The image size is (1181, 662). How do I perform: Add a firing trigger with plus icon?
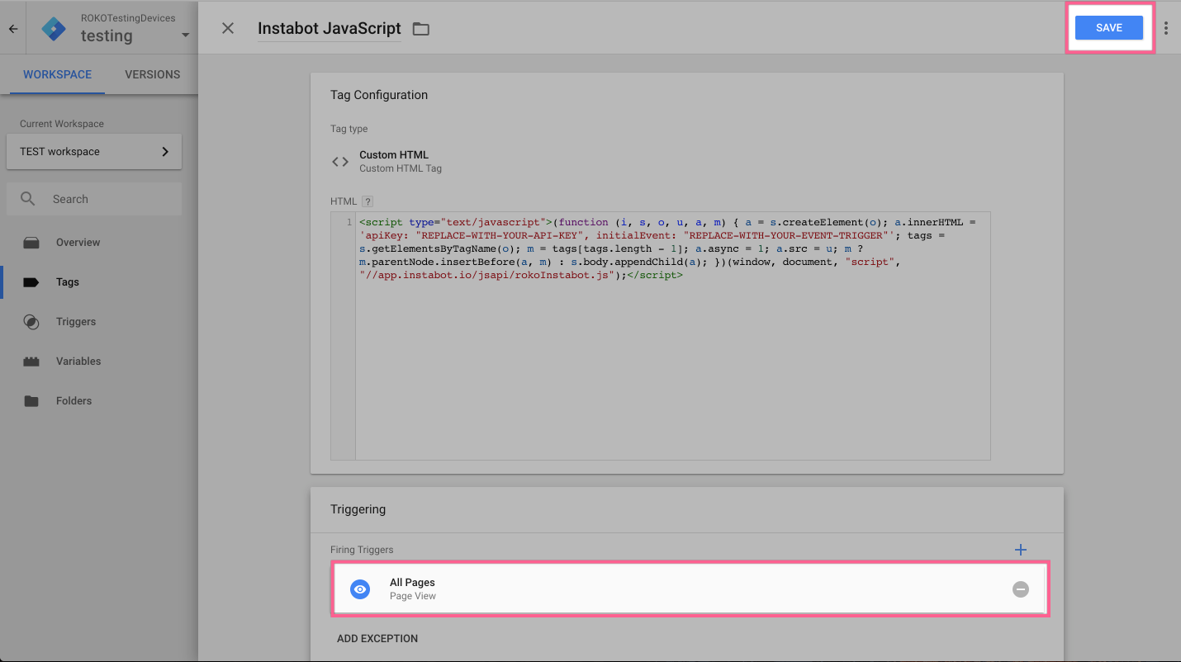coord(1021,550)
